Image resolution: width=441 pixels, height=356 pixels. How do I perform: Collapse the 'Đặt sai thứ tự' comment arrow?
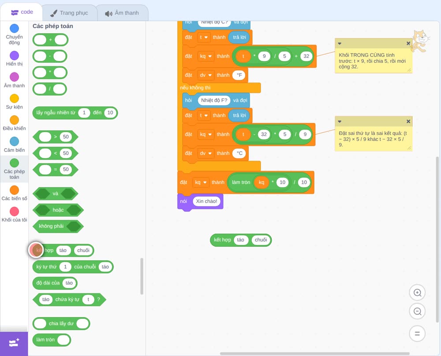[340, 121]
